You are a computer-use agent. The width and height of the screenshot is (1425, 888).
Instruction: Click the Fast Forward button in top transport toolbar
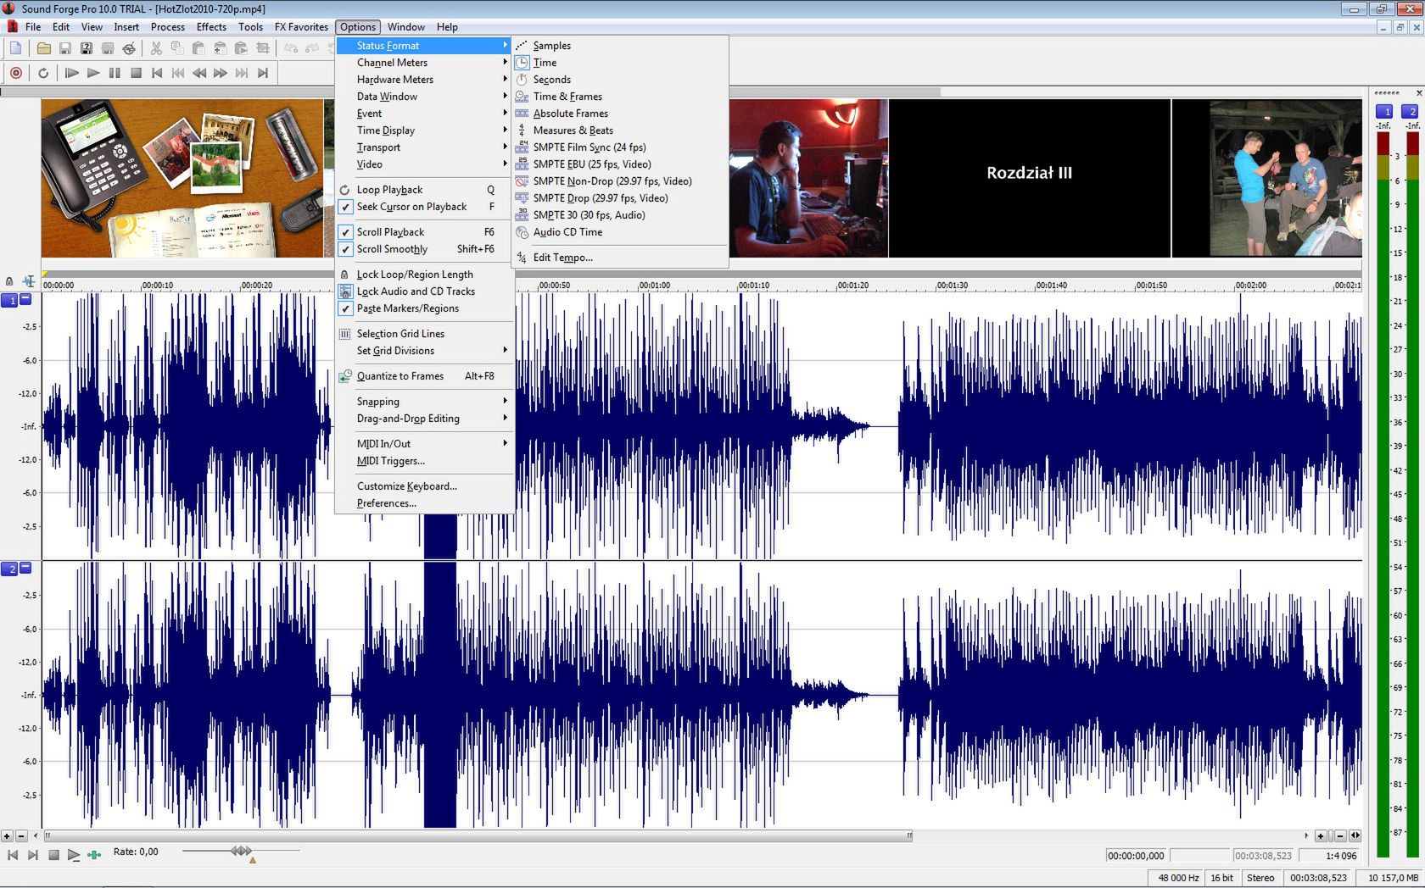pos(221,73)
